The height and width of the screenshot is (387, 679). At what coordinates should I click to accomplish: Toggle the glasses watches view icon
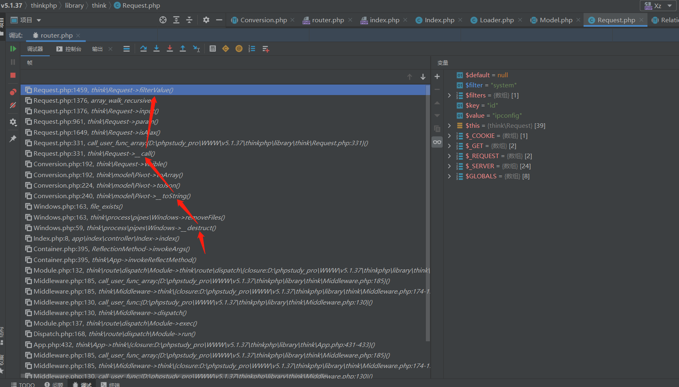tap(437, 142)
